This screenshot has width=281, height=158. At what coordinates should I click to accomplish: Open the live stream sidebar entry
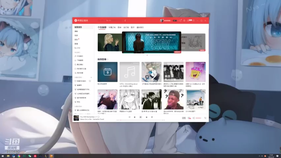pyautogui.click(x=76, y=44)
